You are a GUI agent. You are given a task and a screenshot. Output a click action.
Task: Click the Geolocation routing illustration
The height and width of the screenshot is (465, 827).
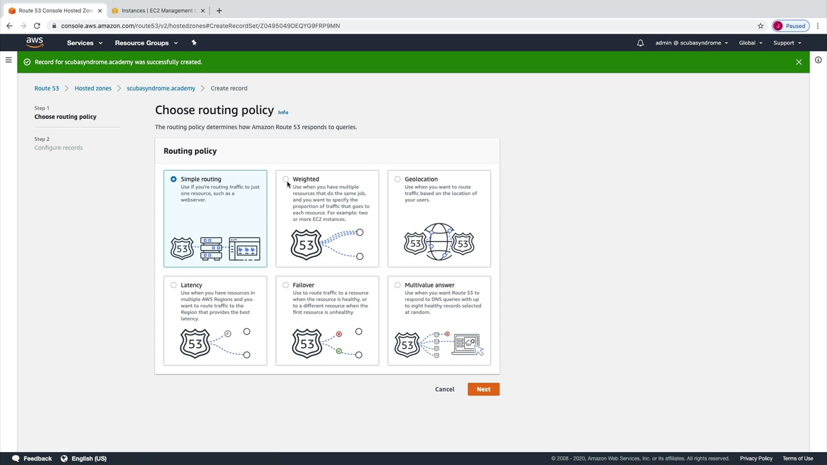coord(439,242)
